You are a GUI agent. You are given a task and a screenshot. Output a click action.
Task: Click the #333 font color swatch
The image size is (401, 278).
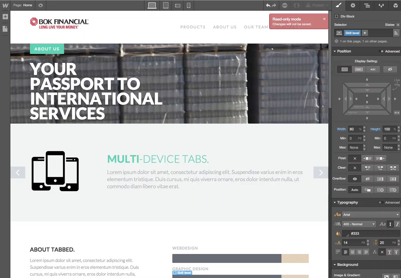pyautogui.click(x=346, y=234)
